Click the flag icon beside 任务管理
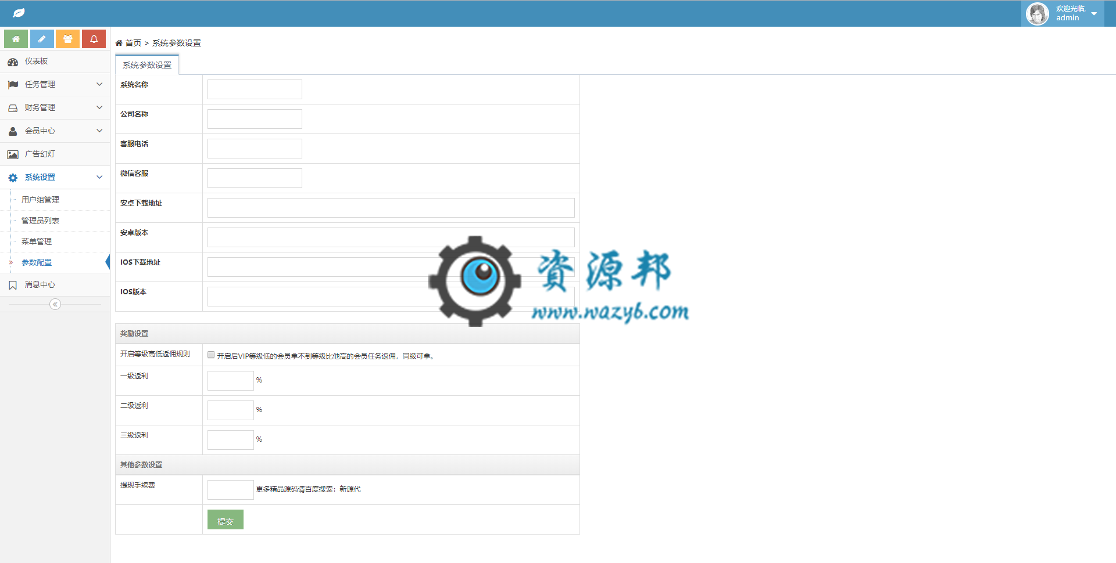The height and width of the screenshot is (563, 1116). pos(13,85)
